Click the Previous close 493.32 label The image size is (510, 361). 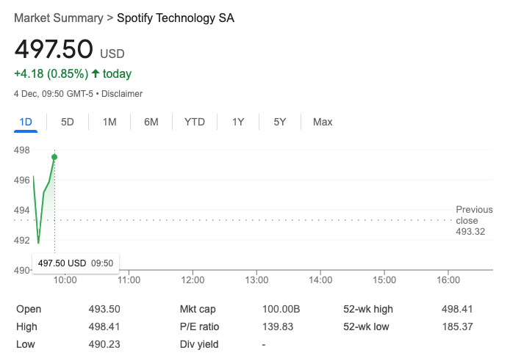[x=474, y=220]
